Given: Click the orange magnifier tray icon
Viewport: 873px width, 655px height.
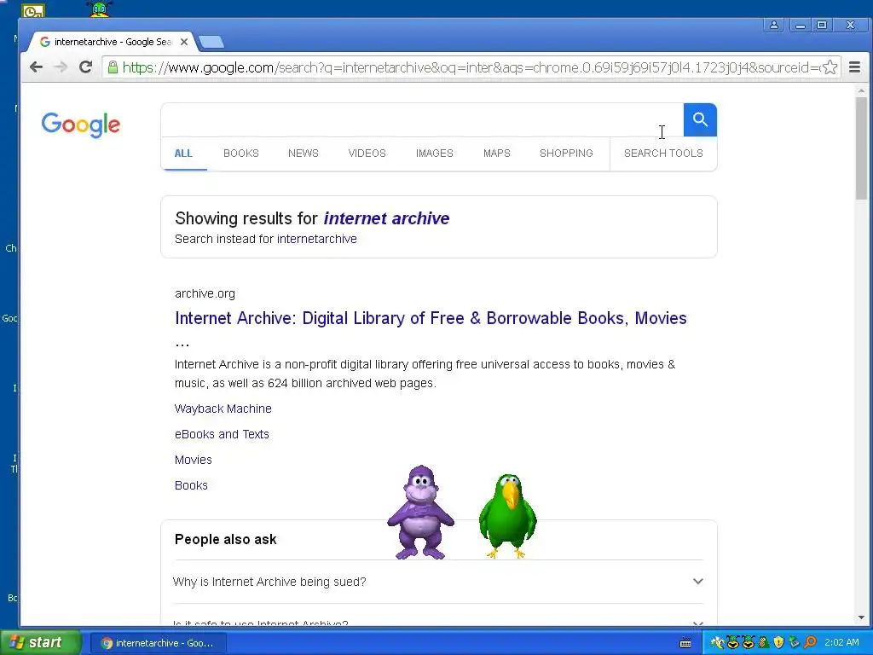Looking at the screenshot, I should [810, 643].
